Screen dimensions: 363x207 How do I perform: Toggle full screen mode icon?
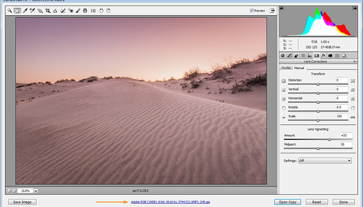[272, 11]
